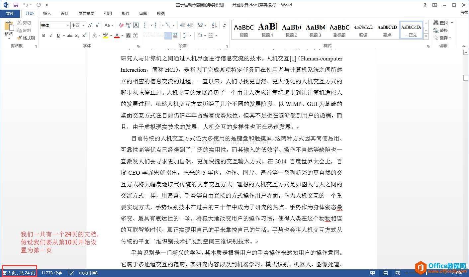Toggle Justify alignment button

[x=168, y=36]
